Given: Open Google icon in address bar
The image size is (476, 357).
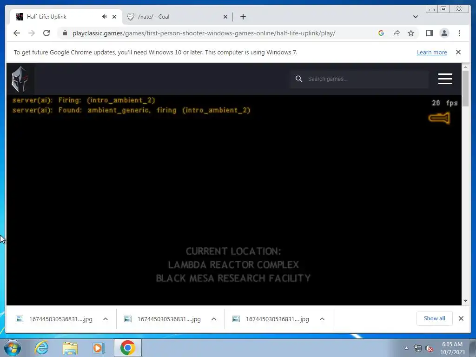Looking at the screenshot, I should coord(381,33).
